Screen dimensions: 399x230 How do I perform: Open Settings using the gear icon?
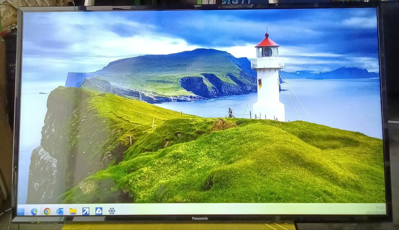pyautogui.click(x=111, y=211)
